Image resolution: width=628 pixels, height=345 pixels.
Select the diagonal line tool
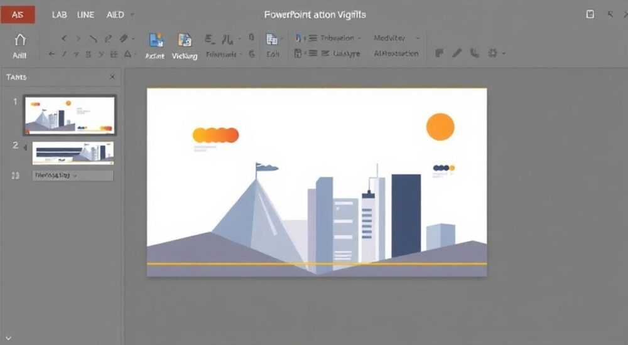93,38
